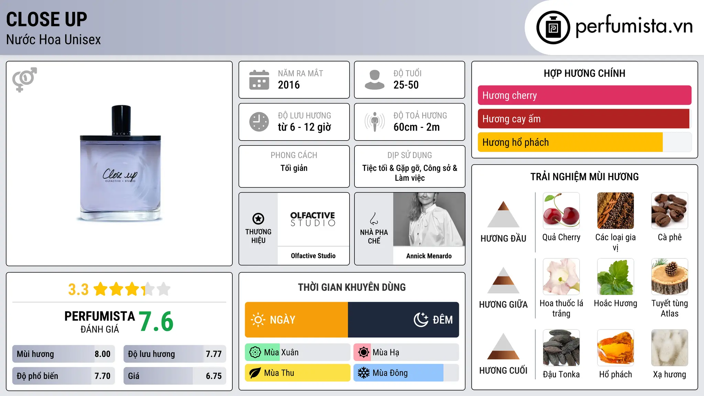Click the star badge icon above Thương hiệu
Screen dimensions: 704x396
tap(258, 219)
